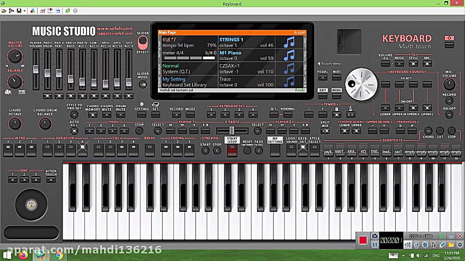Click the Player 2 play/stop button
The width and height of the screenshot is (465, 261).
coord(305,130)
